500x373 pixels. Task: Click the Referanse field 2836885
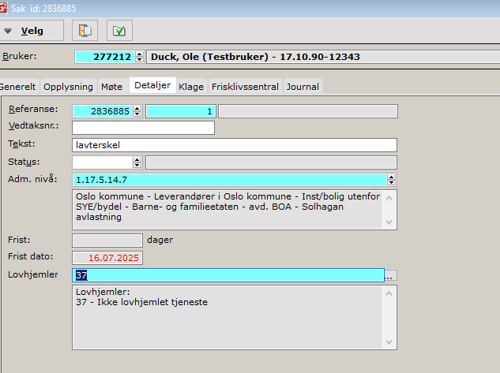(x=103, y=111)
